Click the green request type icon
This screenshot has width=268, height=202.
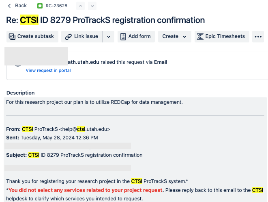(x=40, y=6)
